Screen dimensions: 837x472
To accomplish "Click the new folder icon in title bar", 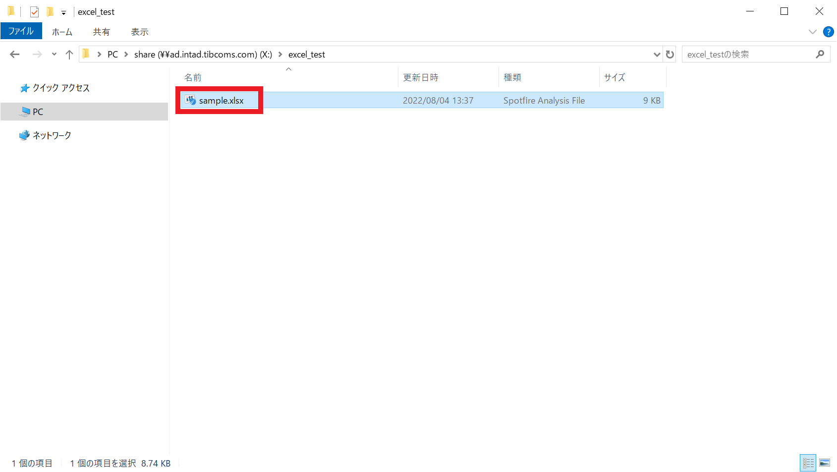I will coord(50,12).
